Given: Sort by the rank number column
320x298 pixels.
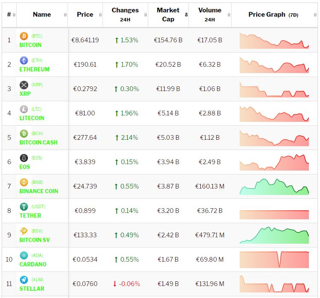Looking at the screenshot, I should click(9, 15).
